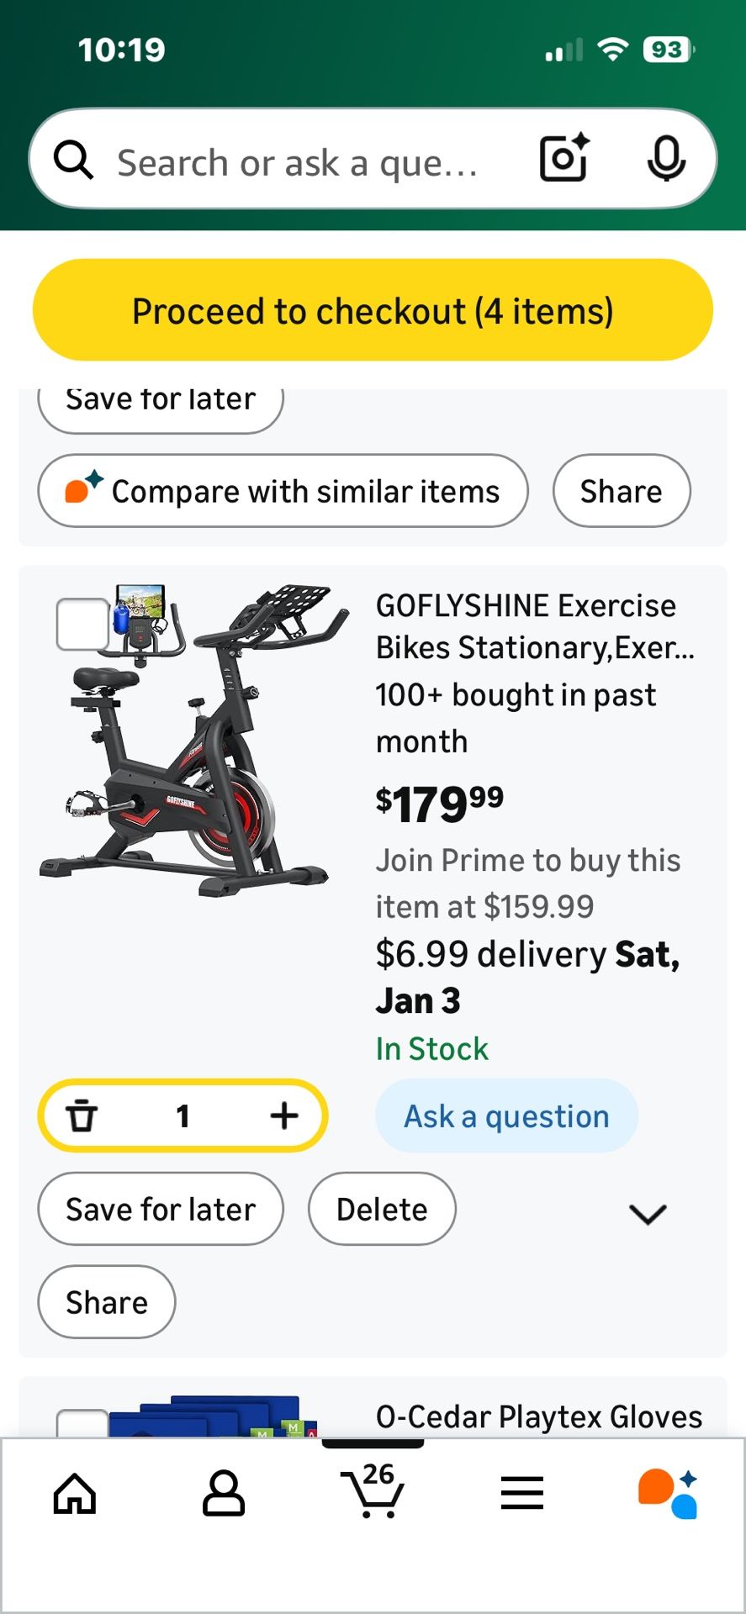Open the cart icon showing 26 items
This screenshot has height=1614, width=746.
(x=373, y=1492)
